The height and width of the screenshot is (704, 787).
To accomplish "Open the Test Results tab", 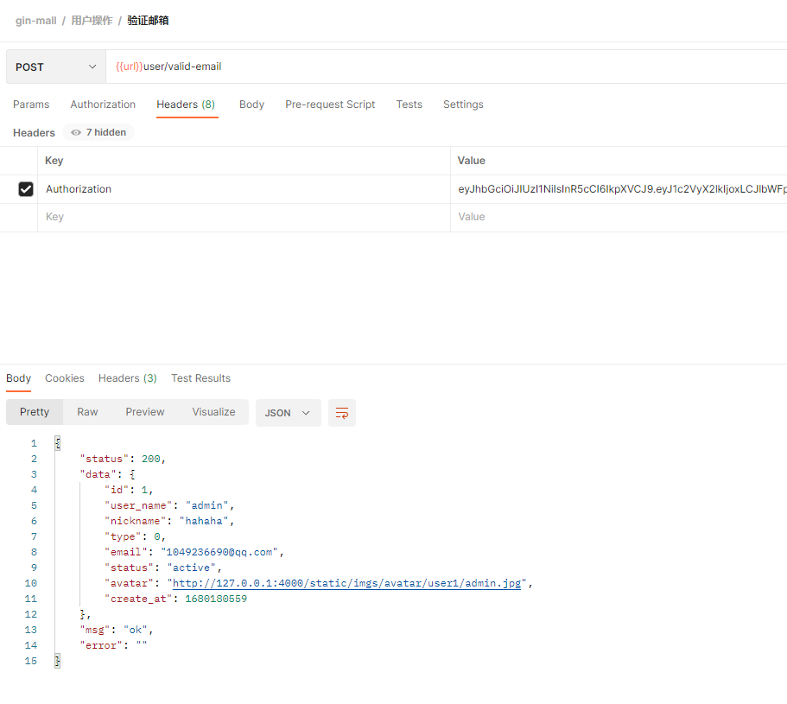I will [x=200, y=378].
